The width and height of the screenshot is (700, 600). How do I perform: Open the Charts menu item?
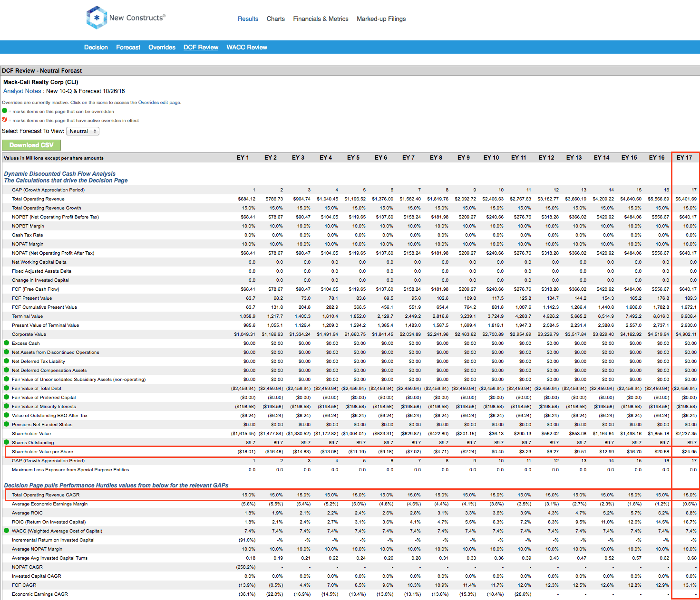coord(276,19)
